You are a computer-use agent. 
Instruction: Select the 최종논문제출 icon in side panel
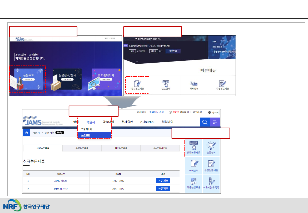pos(193,183)
